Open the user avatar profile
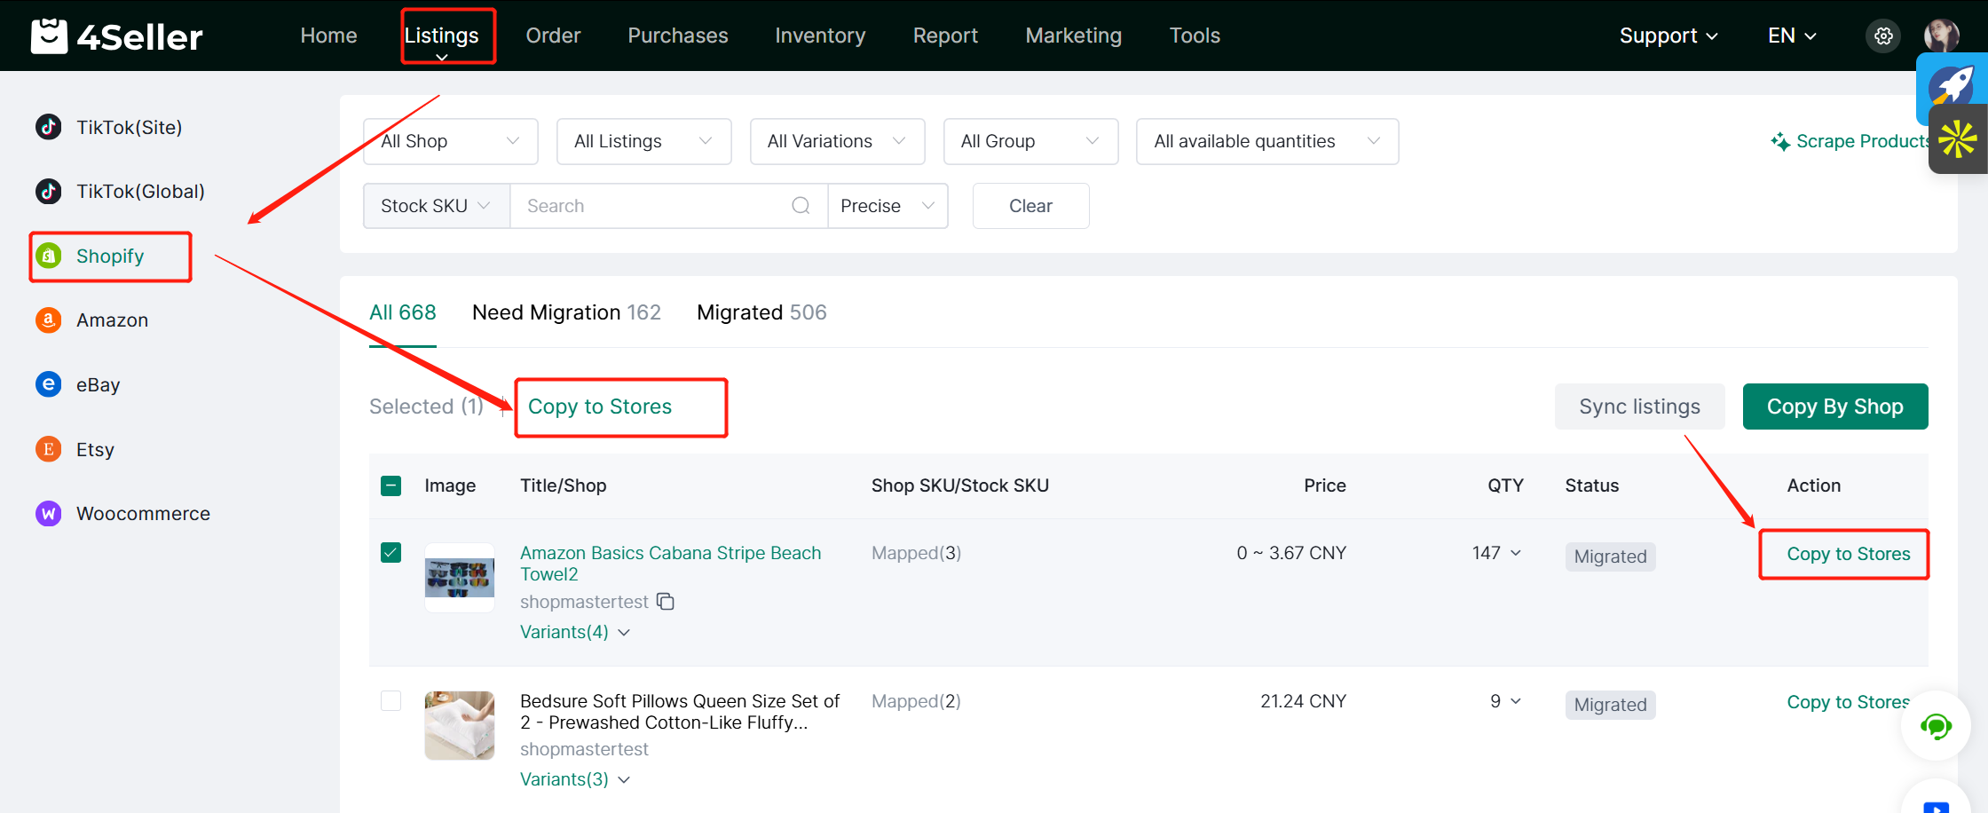The image size is (1988, 813). tap(1941, 36)
